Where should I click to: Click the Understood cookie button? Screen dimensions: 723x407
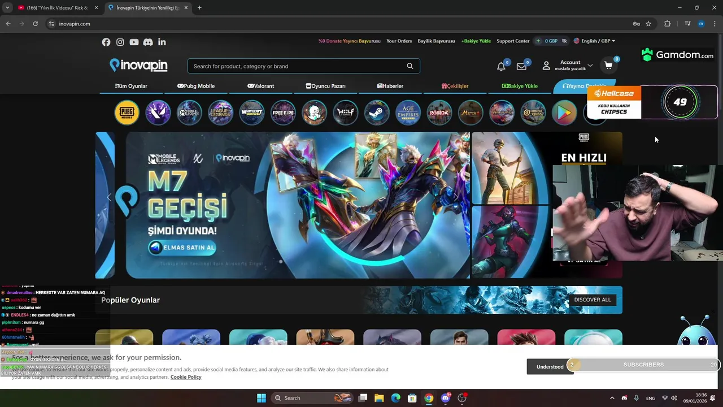pos(550,366)
